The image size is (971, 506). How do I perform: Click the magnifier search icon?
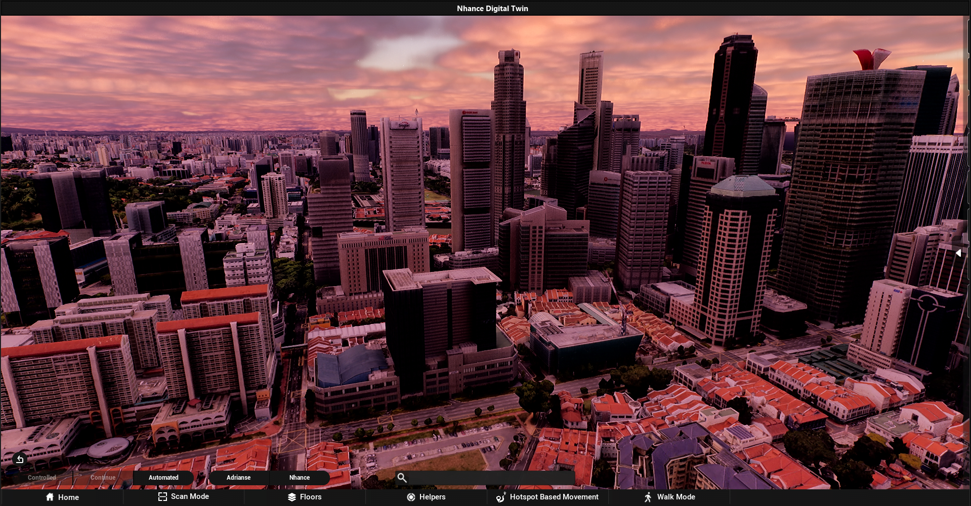(x=402, y=477)
